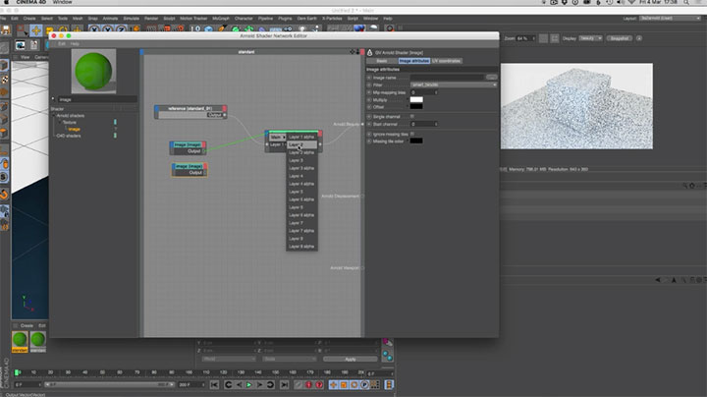Open the Render menu in main menu bar
The height and width of the screenshot is (397, 707).
(151, 19)
